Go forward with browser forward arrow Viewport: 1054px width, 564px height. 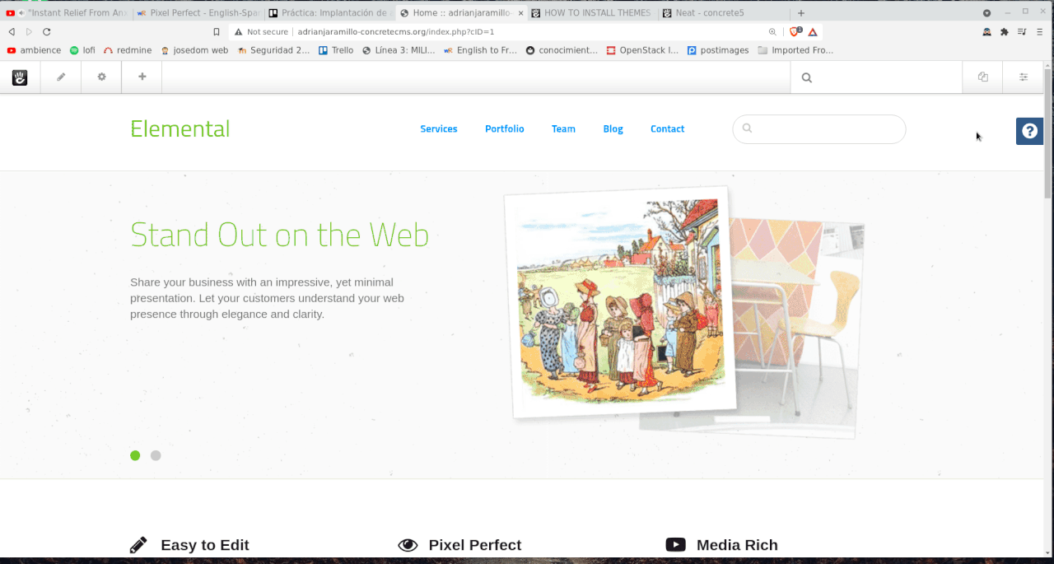pos(29,31)
